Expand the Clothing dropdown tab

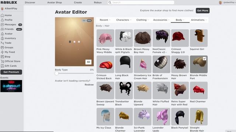142,20
